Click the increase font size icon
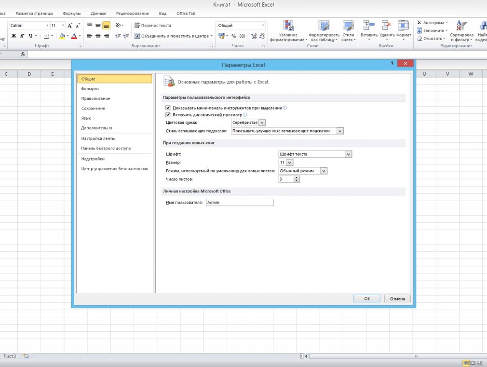Screen dimensions: 487x367 point(70,26)
